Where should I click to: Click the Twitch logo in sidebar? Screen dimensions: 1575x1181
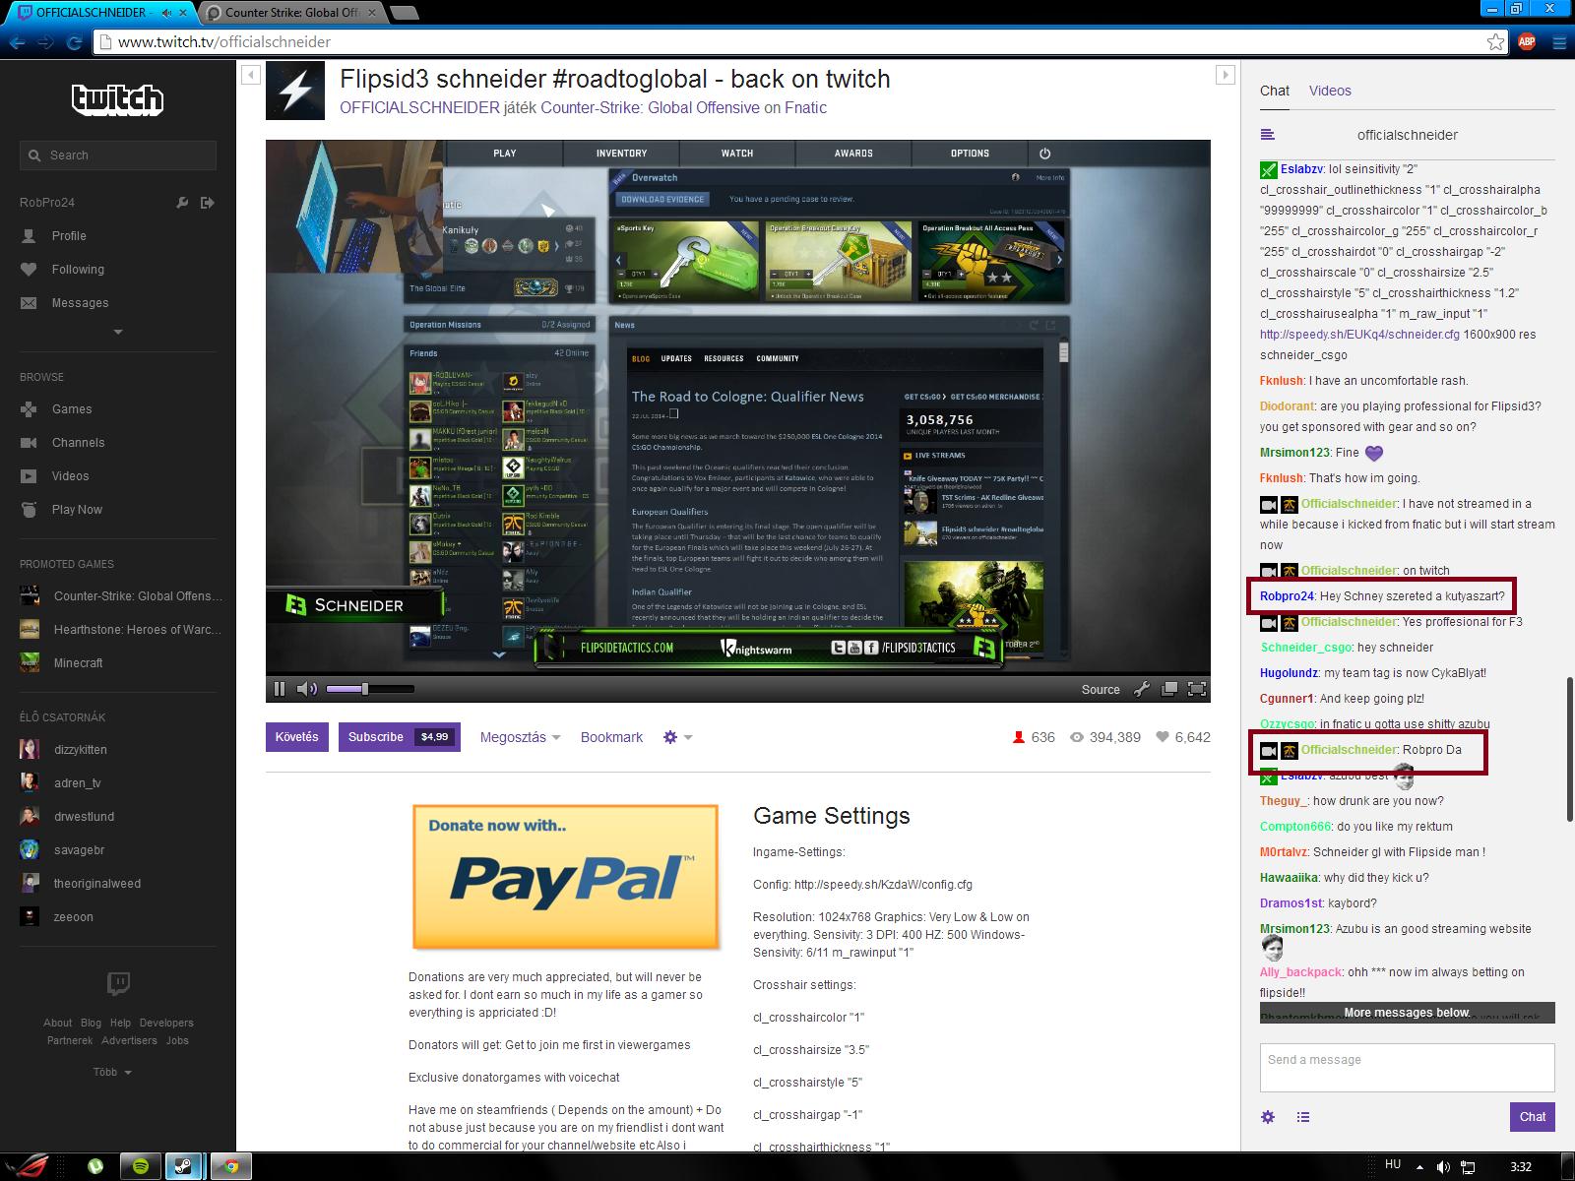point(117,99)
